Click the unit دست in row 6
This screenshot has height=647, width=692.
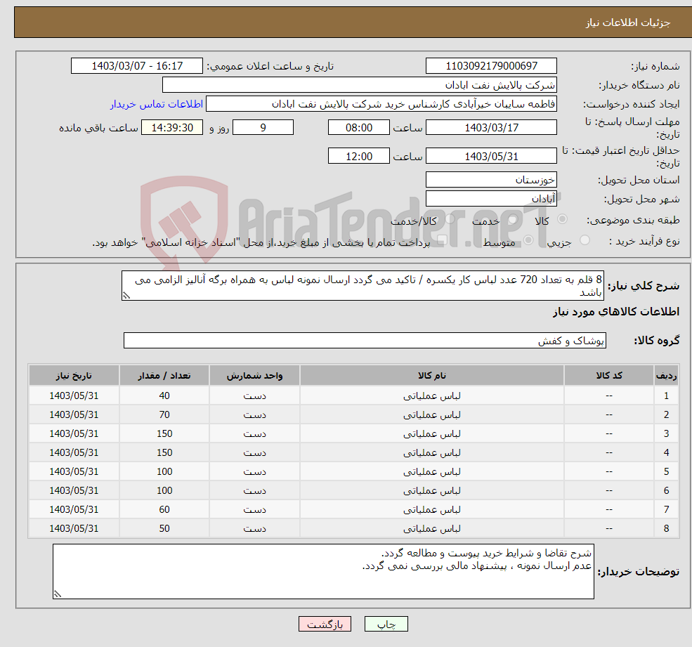pyautogui.click(x=254, y=491)
